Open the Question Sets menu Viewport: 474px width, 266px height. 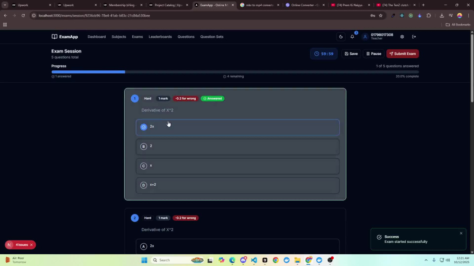[212, 37]
